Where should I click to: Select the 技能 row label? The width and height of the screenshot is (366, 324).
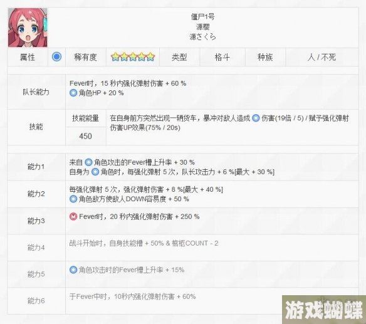tap(36, 127)
